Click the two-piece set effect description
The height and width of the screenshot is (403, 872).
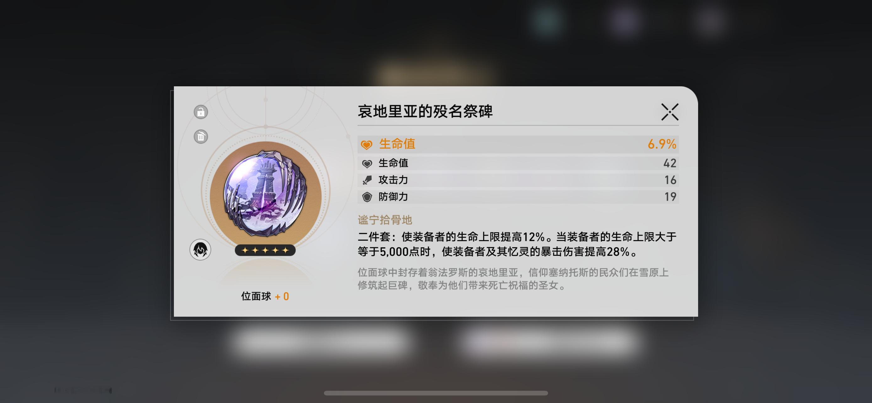pos(517,244)
